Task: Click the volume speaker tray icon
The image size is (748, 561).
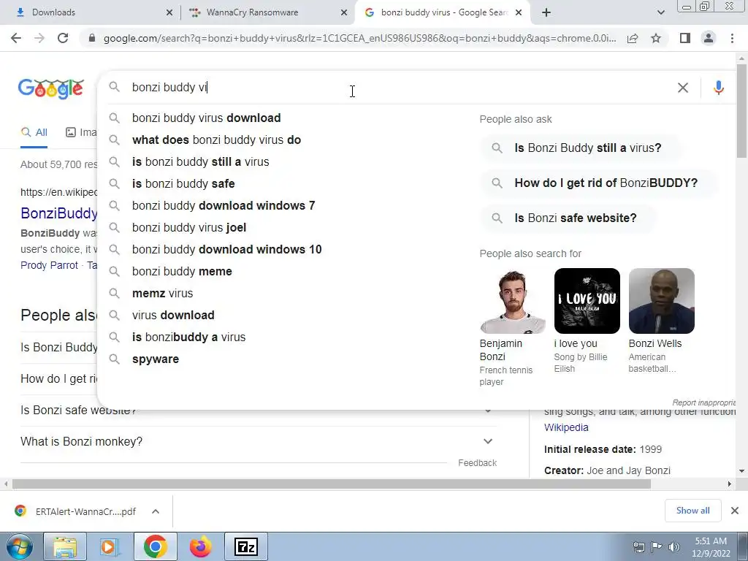Action: coord(674,547)
